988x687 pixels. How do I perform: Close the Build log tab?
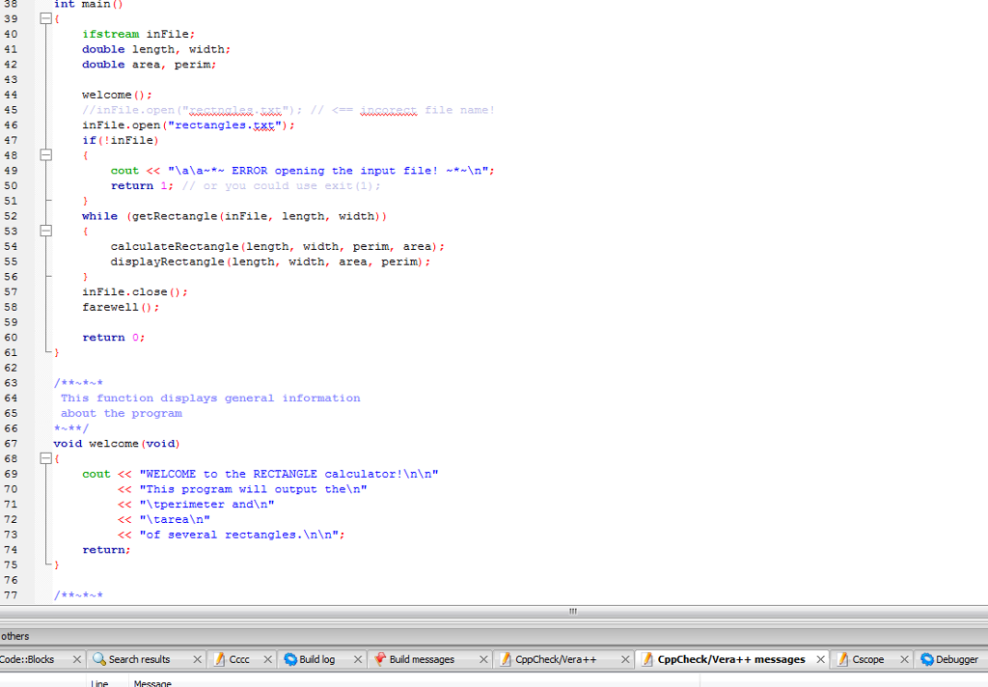point(358,659)
